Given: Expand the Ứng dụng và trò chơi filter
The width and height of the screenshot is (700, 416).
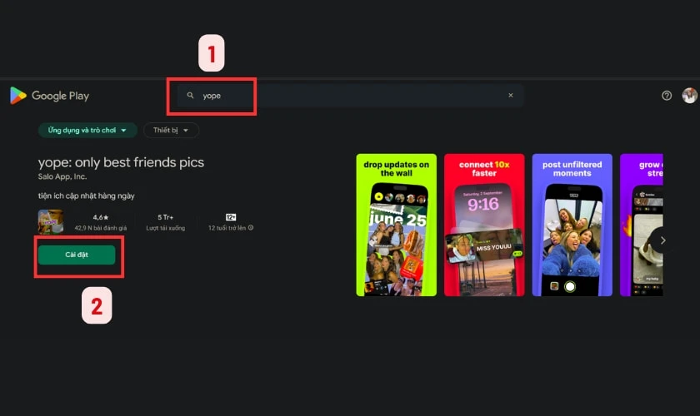Looking at the screenshot, I should pyautogui.click(x=87, y=130).
